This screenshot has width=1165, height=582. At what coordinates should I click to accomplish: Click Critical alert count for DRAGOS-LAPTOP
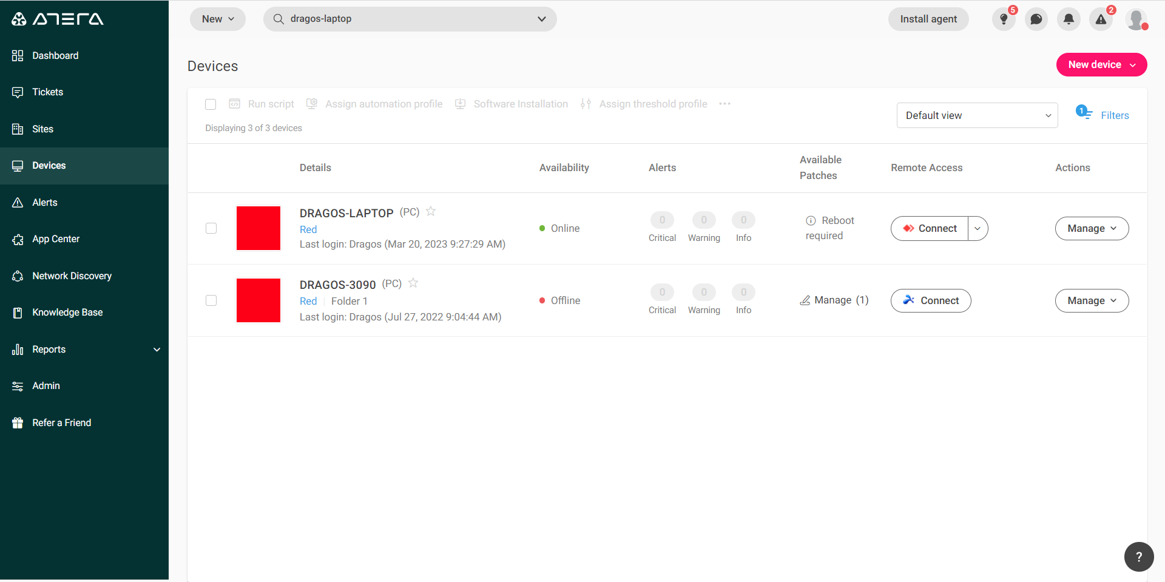pyautogui.click(x=662, y=220)
